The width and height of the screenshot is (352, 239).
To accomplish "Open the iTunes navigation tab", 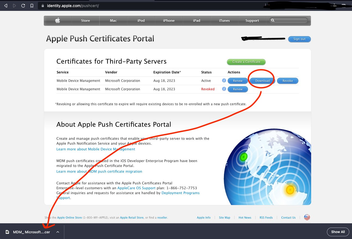I will pos(224,20).
